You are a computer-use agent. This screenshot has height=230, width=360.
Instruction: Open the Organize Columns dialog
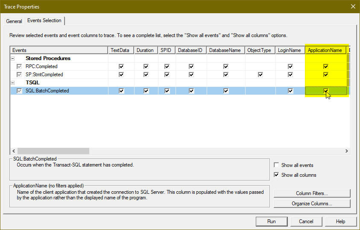pos(312,204)
